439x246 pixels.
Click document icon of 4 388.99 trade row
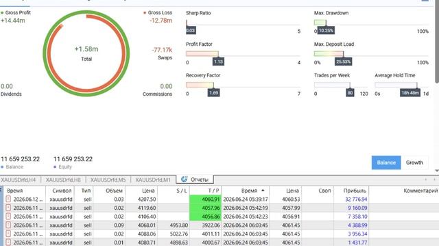point(8,225)
